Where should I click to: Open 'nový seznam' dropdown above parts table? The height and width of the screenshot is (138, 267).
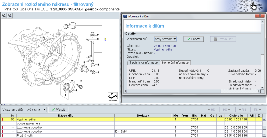click(x=35, y=109)
